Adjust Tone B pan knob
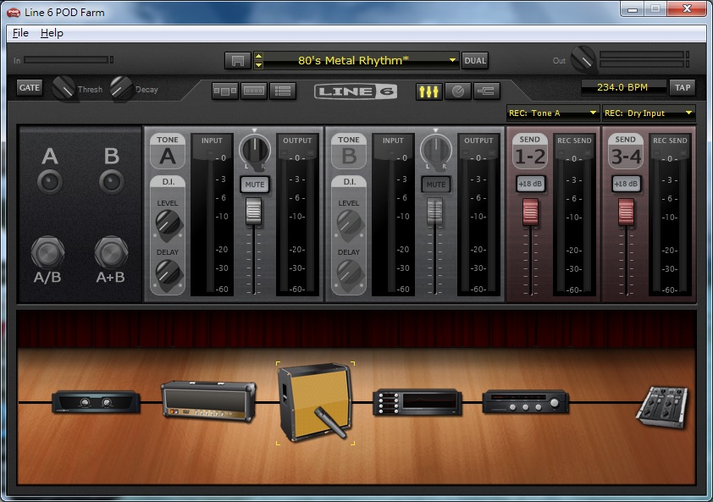The height and width of the screenshot is (502, 713). pyautogui.click(x=435, y=150)
